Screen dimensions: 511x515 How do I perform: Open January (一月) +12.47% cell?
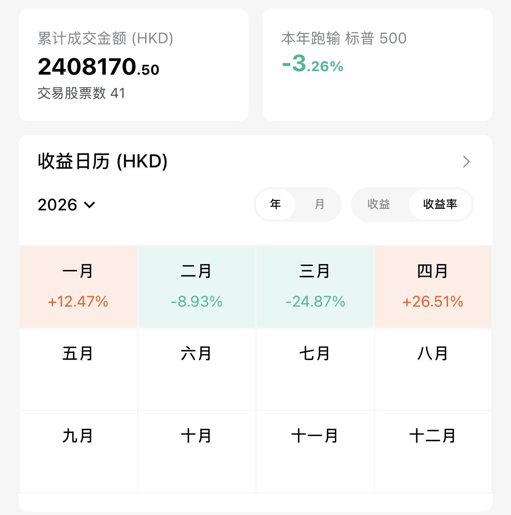coord(78,286)
